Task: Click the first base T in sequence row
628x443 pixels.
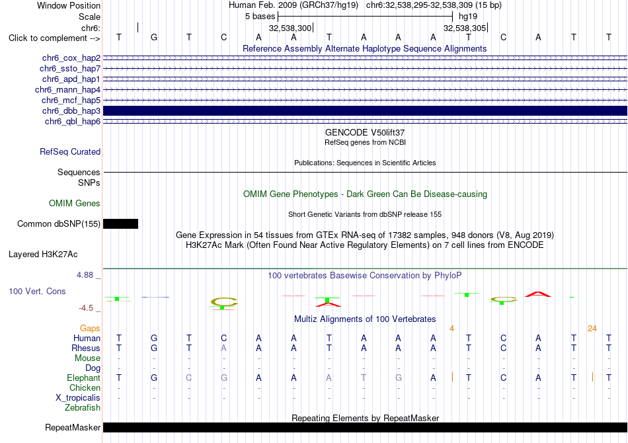Action: tap(119, 37)
